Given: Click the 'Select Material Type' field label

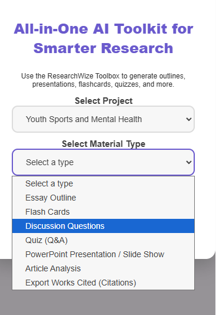Looking at the screenshot, I should [x=104, y=144].
